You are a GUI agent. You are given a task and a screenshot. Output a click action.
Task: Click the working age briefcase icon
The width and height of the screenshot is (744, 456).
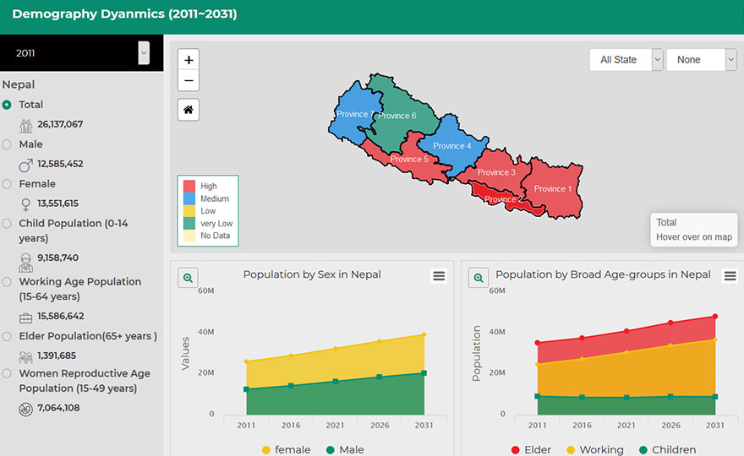click(25, 318)
